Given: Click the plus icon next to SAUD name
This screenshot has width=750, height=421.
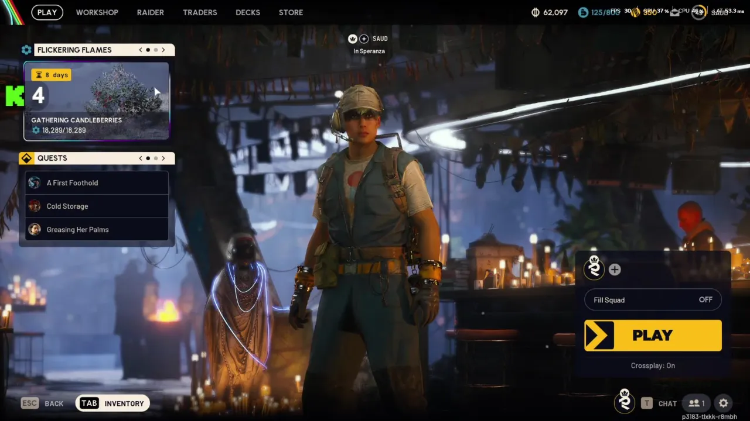Looking at the screenshot, I should click(364, 39).
